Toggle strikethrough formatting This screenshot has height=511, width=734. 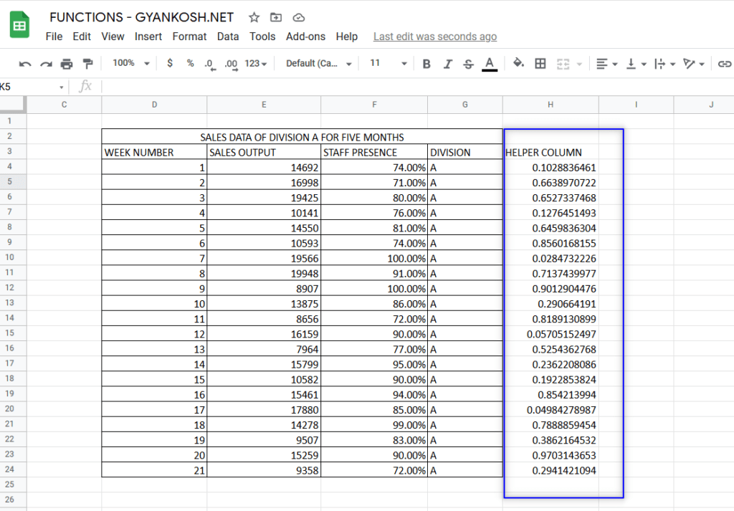(467, 63)
